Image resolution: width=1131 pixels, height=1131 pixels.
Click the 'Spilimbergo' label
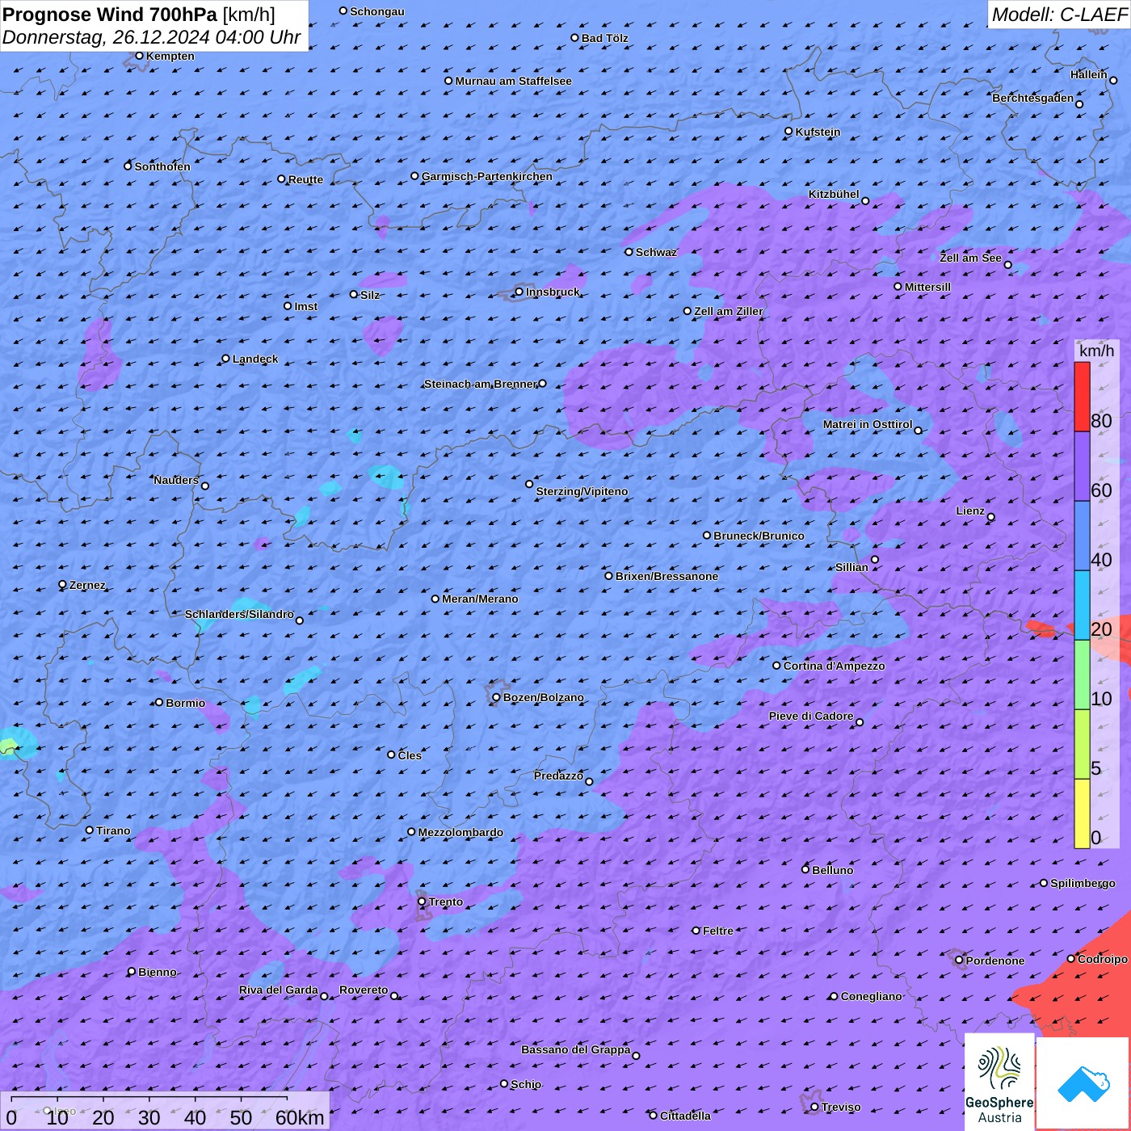pos(1083,883)
